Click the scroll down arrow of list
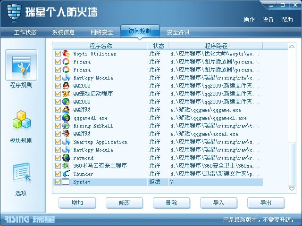Viewport: 302px width, 226px height. click(292, 189)
